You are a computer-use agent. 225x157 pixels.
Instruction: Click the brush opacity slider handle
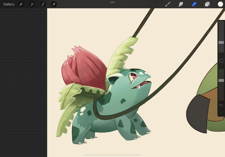pyautogui.click(x=221, y=80)
